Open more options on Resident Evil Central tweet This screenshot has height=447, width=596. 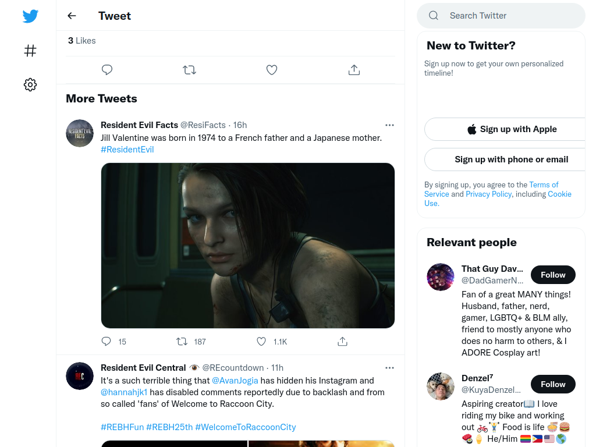pyautogui.click(x=389, y=368)
